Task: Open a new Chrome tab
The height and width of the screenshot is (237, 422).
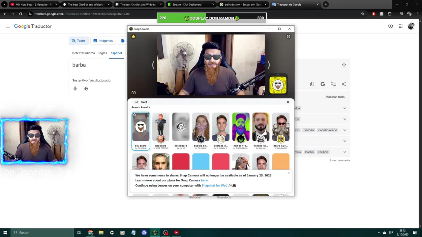Action: pos(325,5)
